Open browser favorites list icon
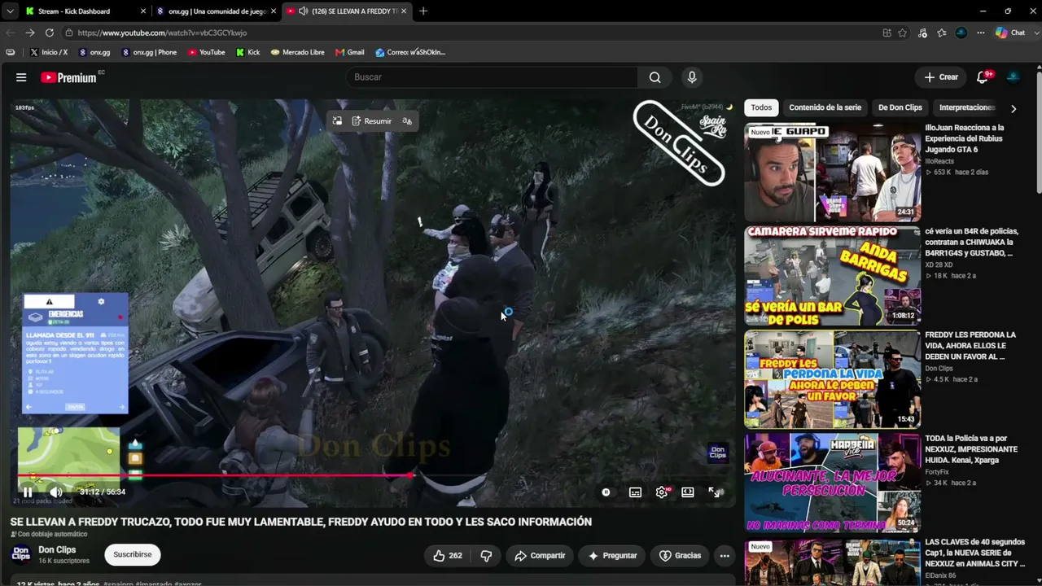The image size is (1042, 586). (942, 33)
